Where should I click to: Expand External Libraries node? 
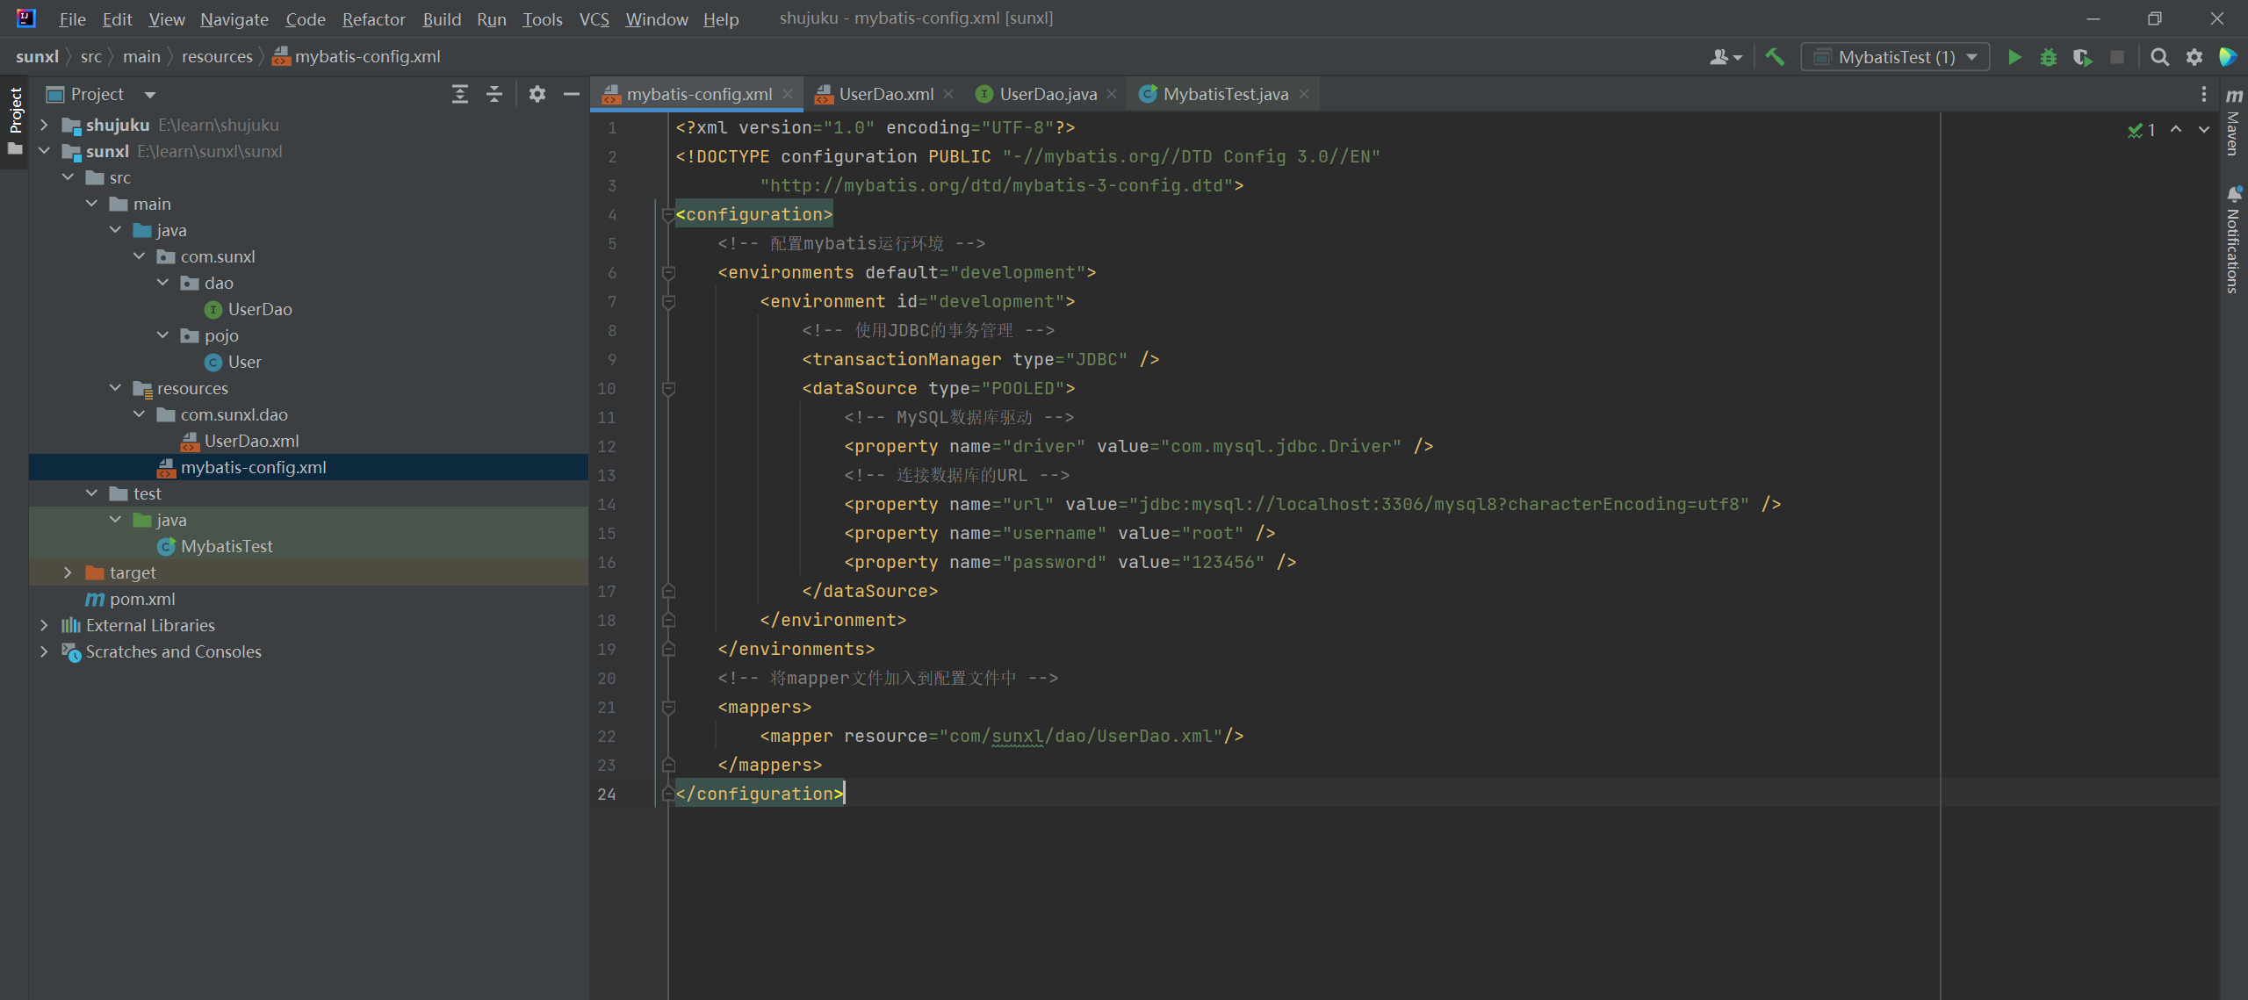click(44, 625)
